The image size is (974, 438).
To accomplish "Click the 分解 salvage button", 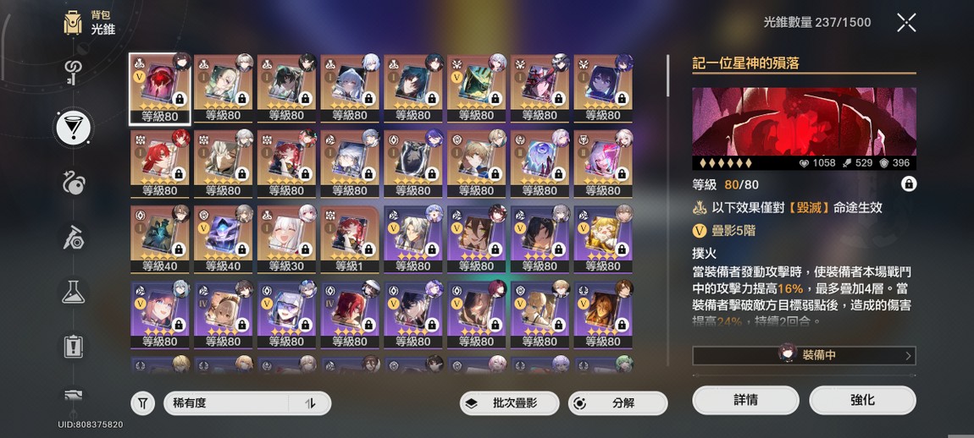I will (x=617, y=403).
